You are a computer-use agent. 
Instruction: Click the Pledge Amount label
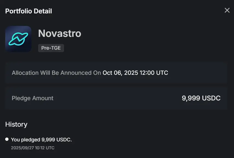(x=33, y=98)
